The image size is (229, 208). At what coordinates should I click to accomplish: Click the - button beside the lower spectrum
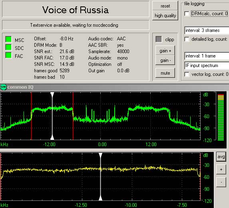click(221, 182)
